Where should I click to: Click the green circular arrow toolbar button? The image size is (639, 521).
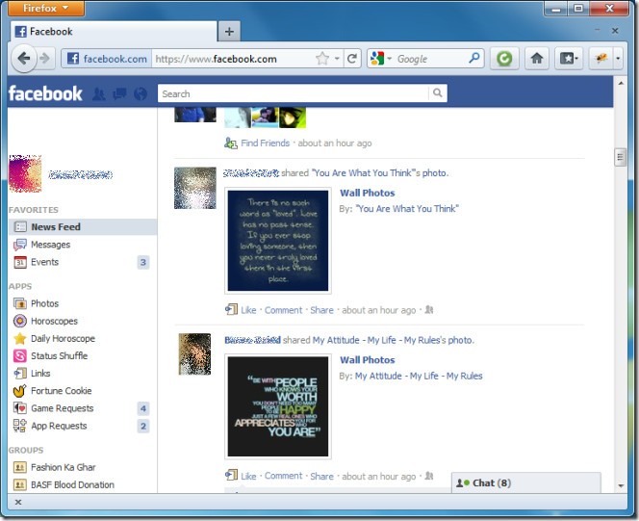click(x=504, y=59)
